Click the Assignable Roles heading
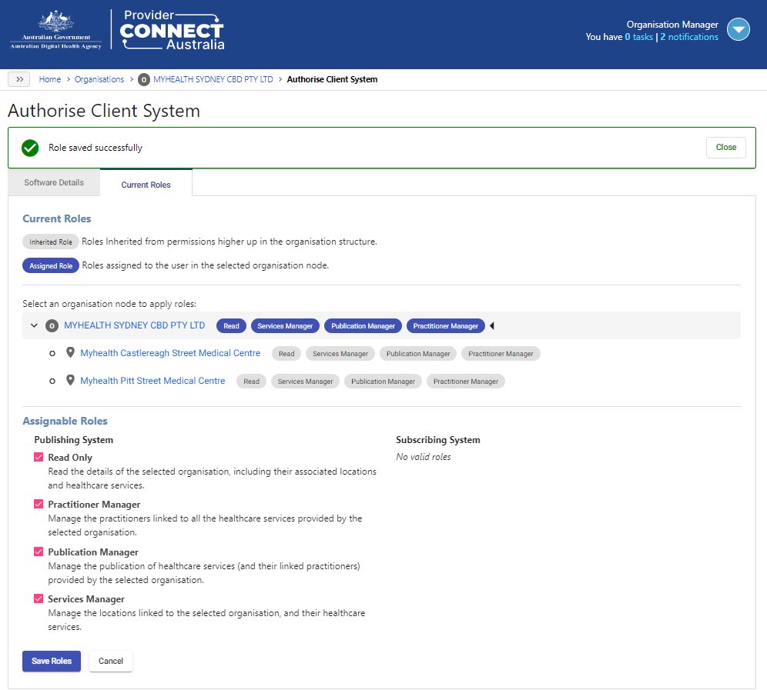The width and height of the screenshot is (767, 690). [65, 421]
